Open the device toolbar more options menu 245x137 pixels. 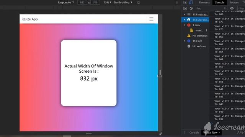(x=177, y=3)
